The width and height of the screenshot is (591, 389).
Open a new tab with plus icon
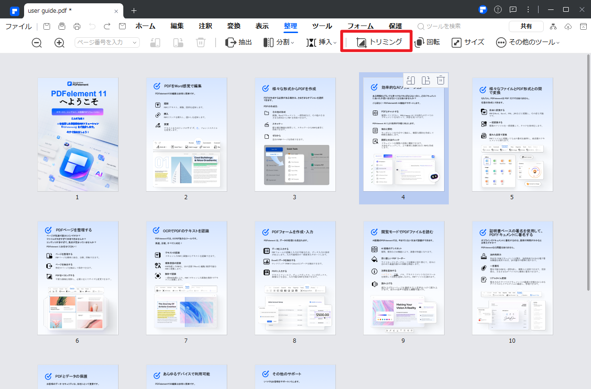tap(134, 10)
